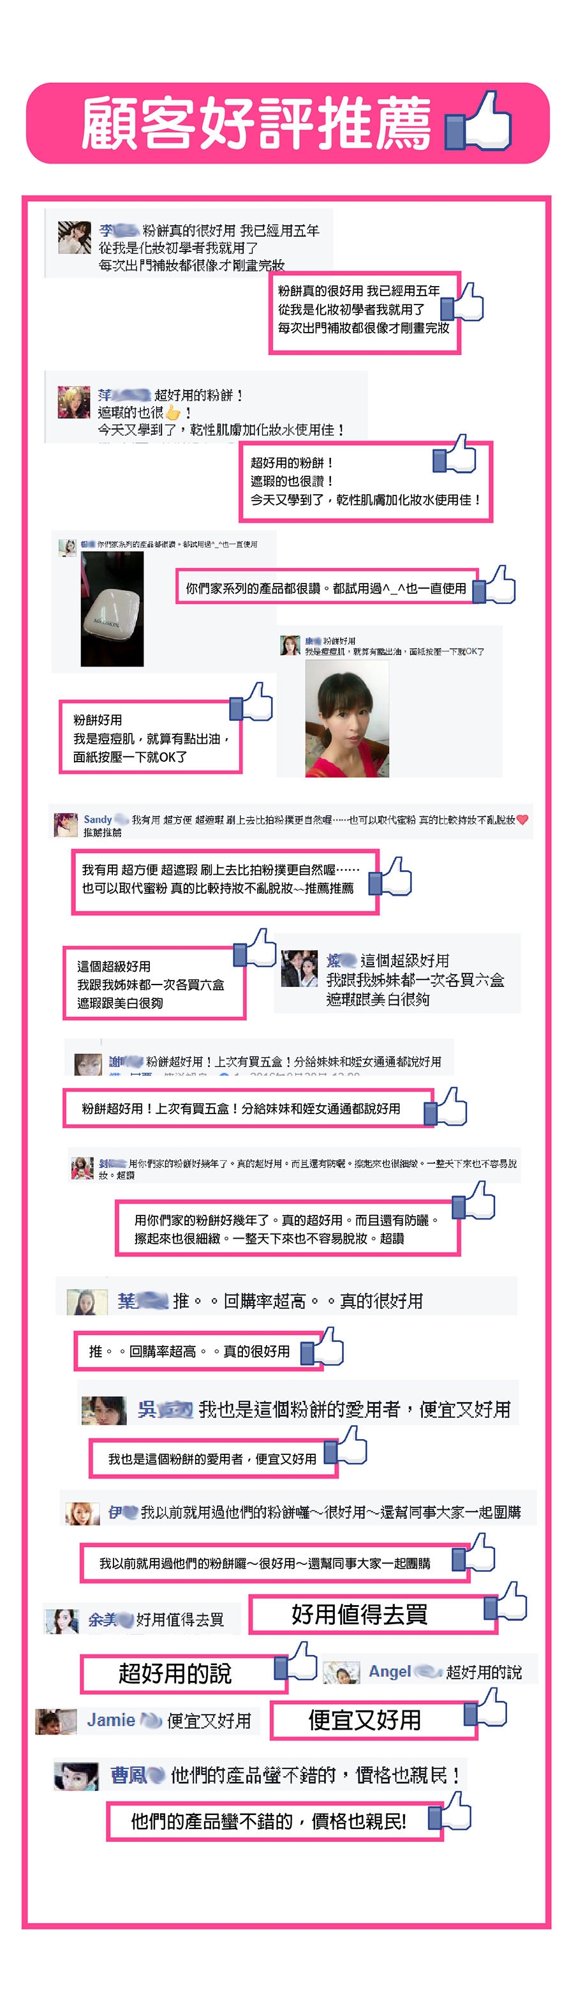576x2013 pixels.
Task: Click thumbs-up on 超好用的粉餅 review box
Action: (454, 454)
